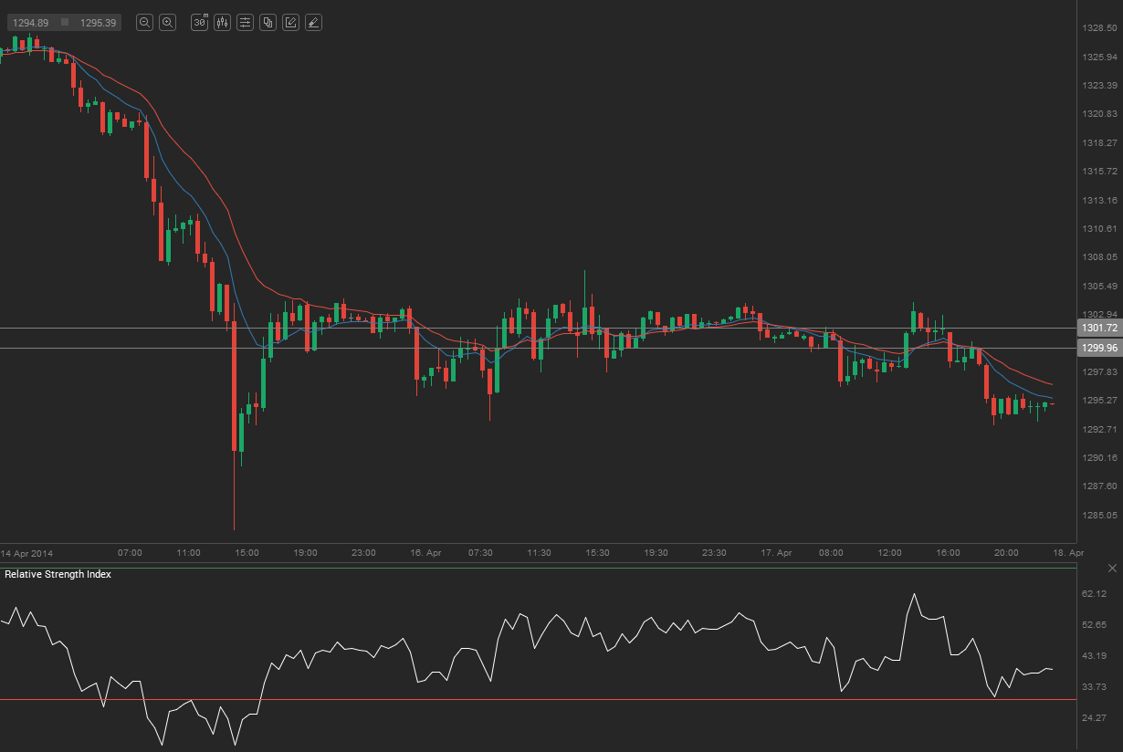Select the eraser tool in the toolbar
1123x752 pixels.
pos(313,23)
